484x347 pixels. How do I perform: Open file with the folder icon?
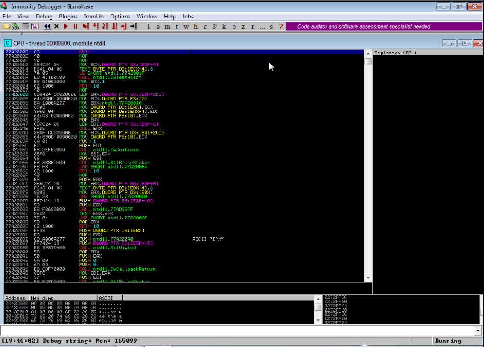[6, 27]
